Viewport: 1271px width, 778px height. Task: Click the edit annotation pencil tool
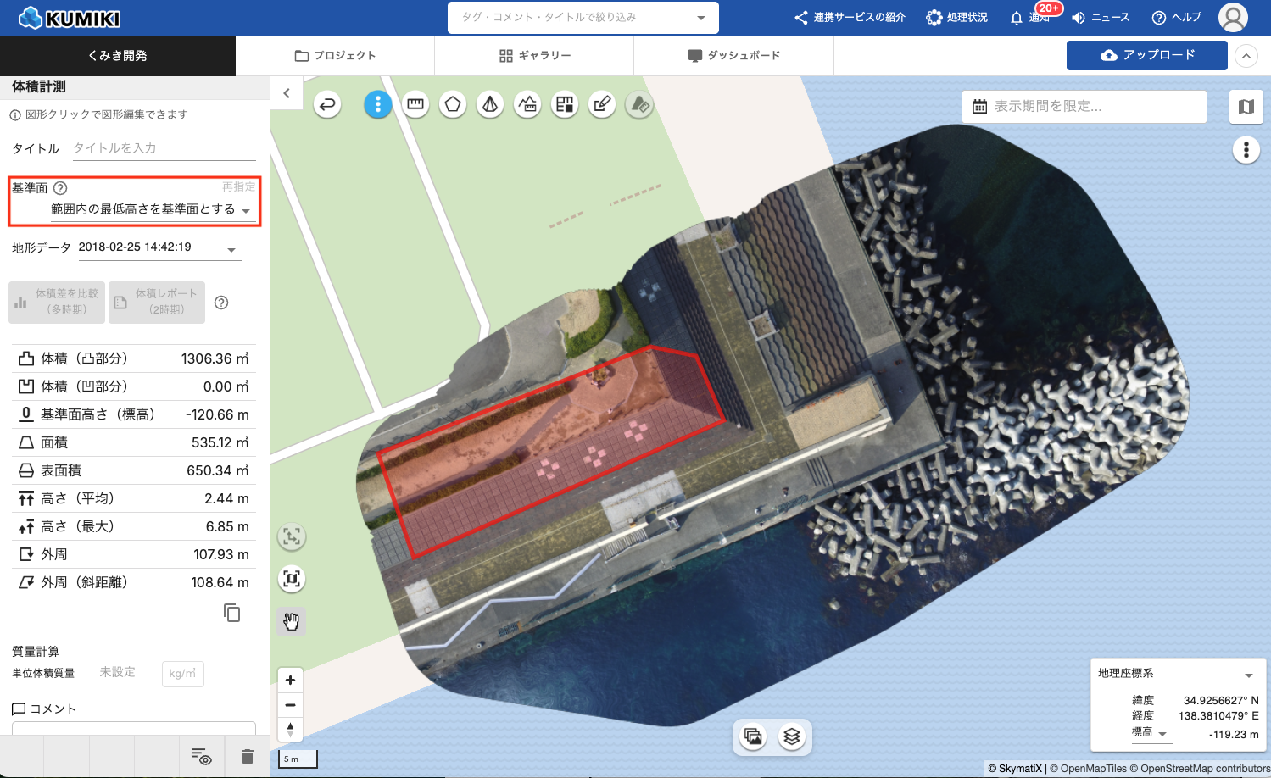click(x=602, y=104)
